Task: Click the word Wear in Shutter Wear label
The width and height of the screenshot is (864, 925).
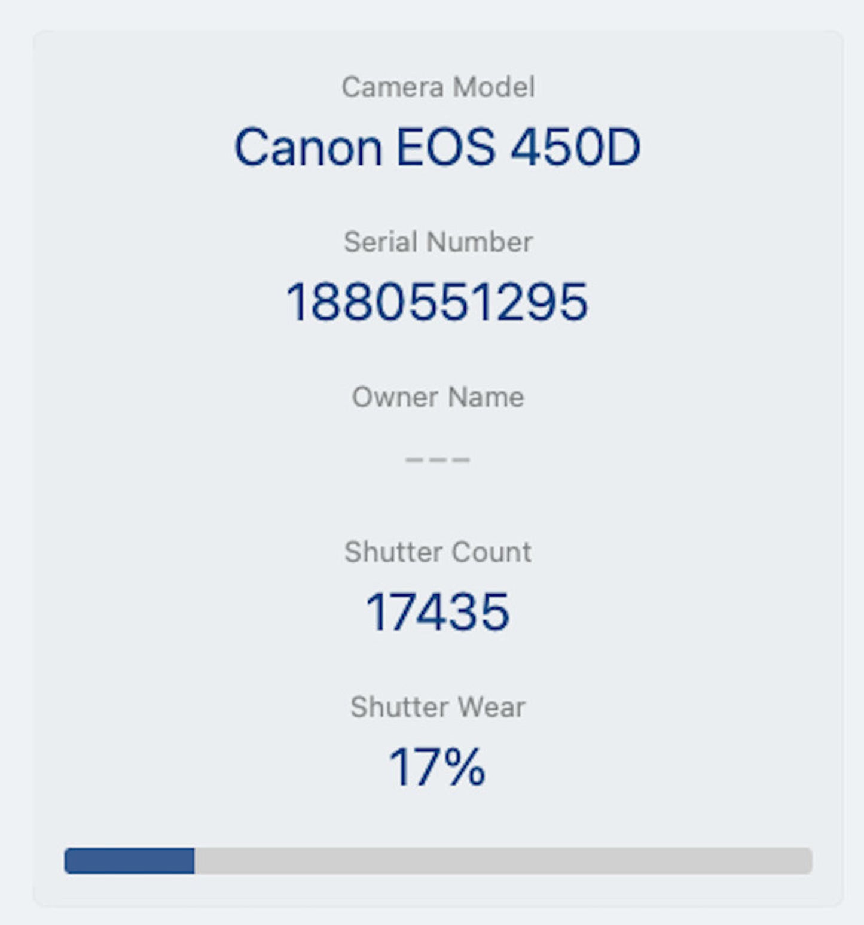Action: coord(490,707)
